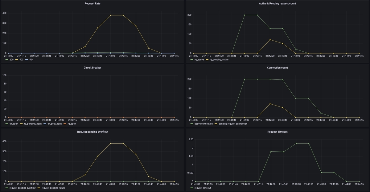Toggle the rq_open legend series
The width and height of the screenshot is (370, 192).
point(70,124)
